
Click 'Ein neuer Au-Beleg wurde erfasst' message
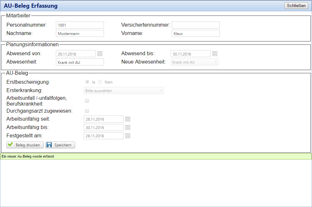(28, 156)
